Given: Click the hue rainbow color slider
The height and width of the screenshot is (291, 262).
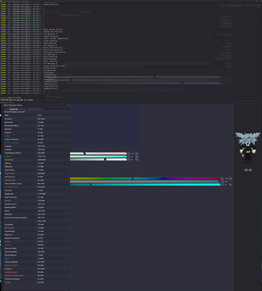Looking at the screenshot, I should click(x=145, y=179).
